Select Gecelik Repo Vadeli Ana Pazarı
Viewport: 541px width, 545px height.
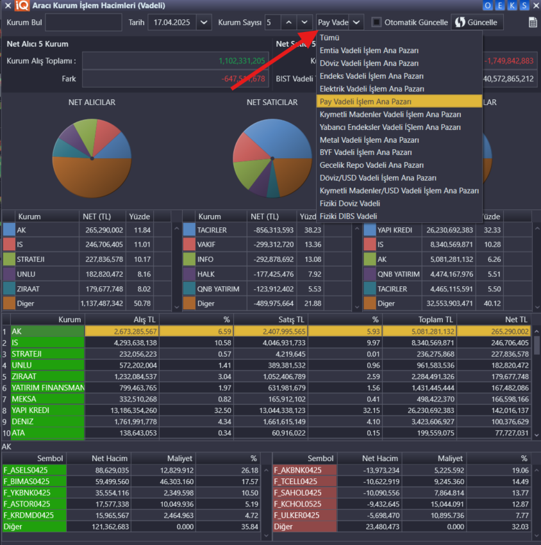[x=399, y=165]
